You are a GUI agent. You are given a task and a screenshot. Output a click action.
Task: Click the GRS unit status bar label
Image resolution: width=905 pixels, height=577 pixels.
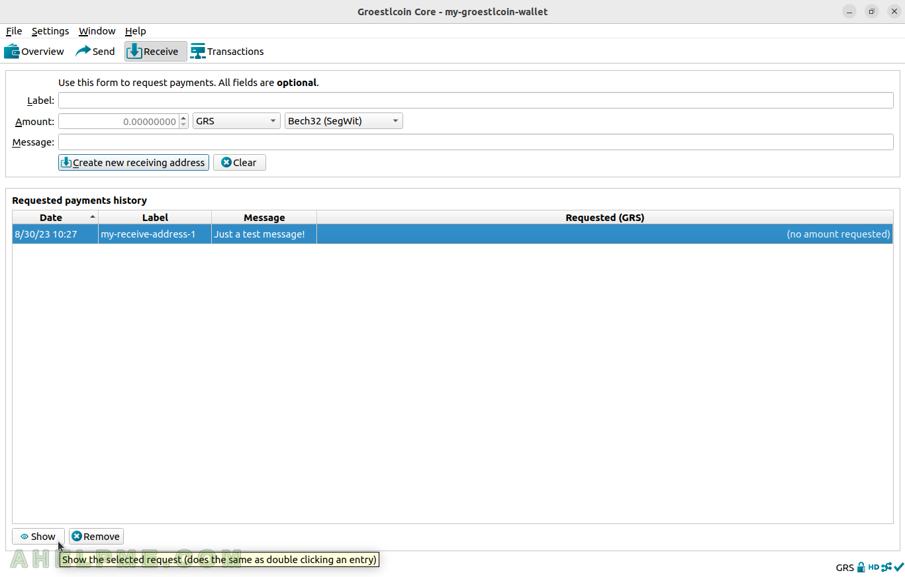point(845,568)
